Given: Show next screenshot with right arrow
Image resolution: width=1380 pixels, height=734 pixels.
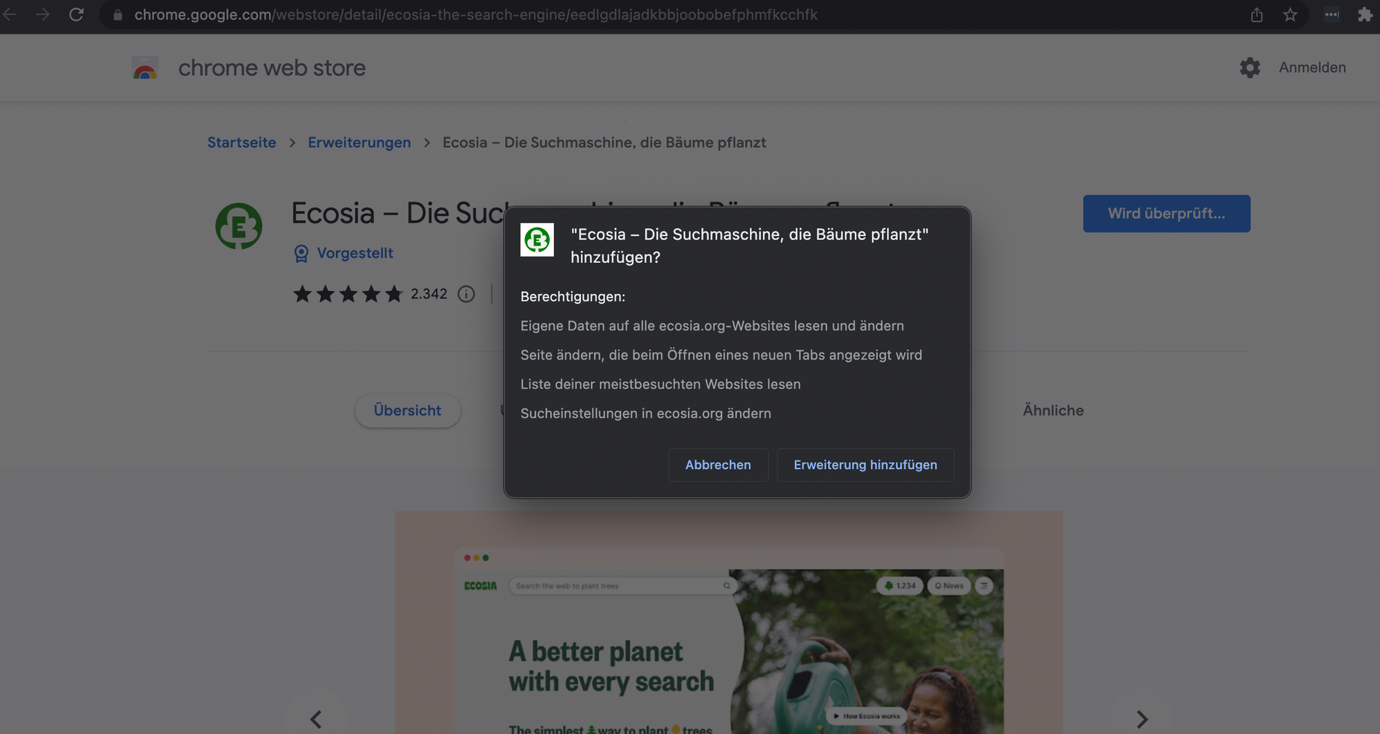Looking at the screenshot, I should pos(1142,720).
